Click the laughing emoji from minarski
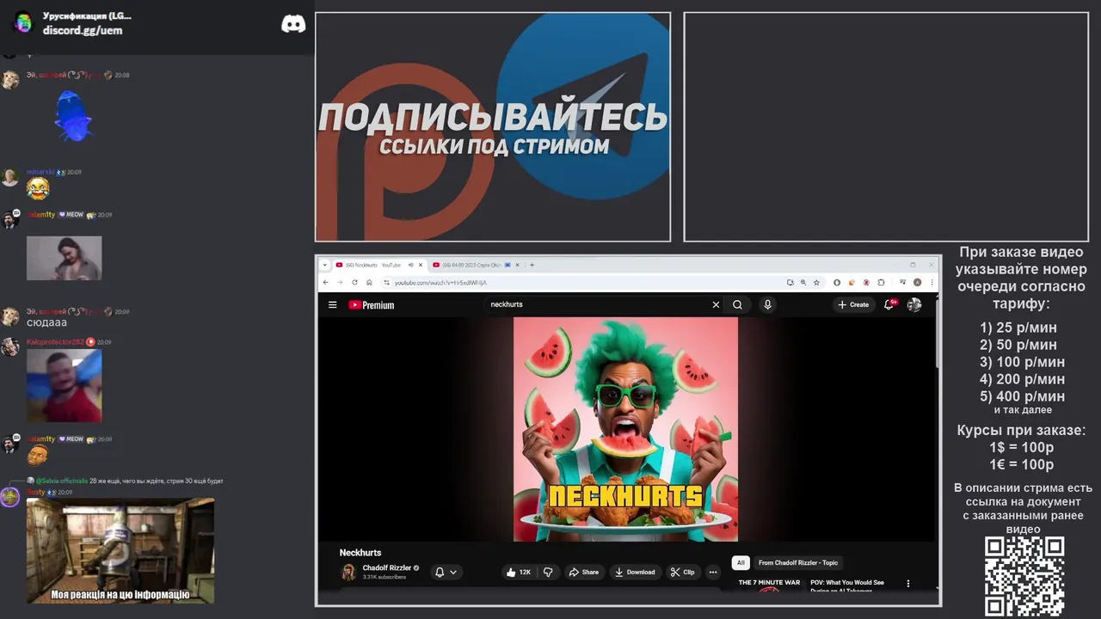This screenshot has height=619, width=1101. coord(38,188)
